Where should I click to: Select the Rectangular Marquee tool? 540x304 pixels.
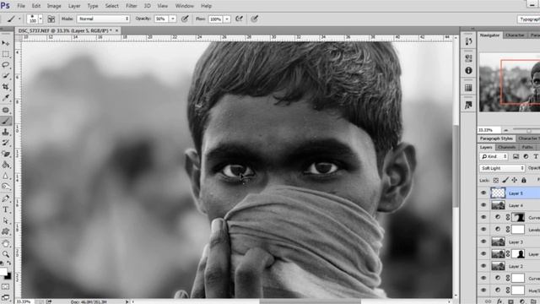tap(6, 54)
